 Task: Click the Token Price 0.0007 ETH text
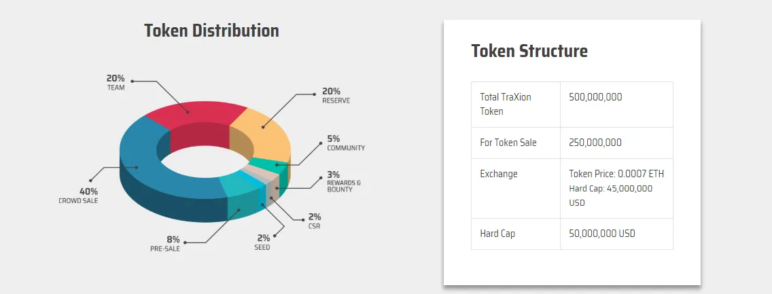click(x=616, y=174)
